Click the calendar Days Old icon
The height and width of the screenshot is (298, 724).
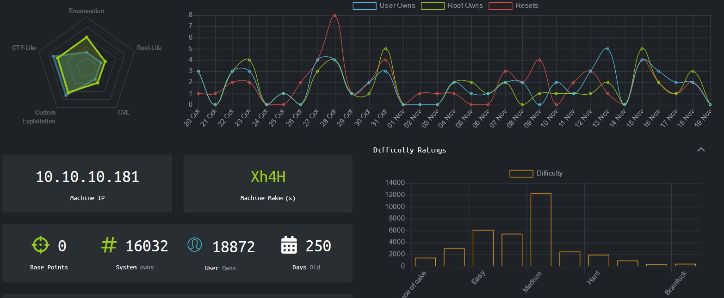point(289,245)
